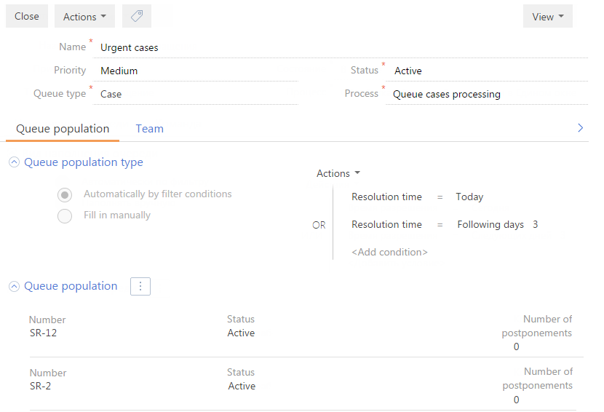Screen dimensions: 604x412
Task: Click the Today filter value
Action: tap(469, 197)
